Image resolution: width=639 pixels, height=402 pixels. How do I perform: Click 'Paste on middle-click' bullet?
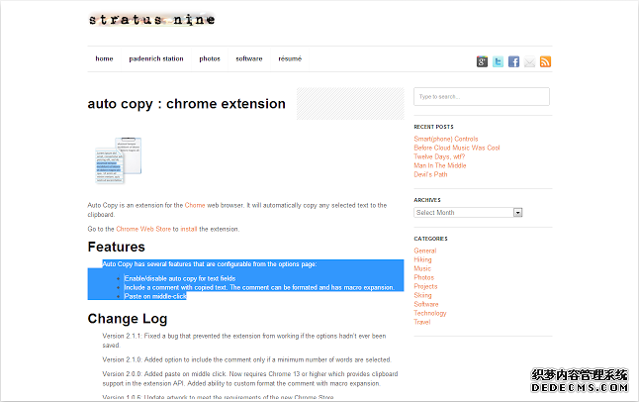[x=155, y=297]
